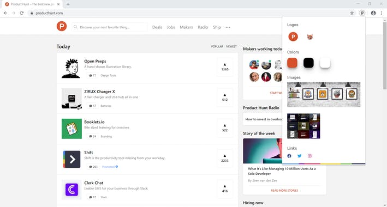
Task: Click the first maker avatar with green dot
Action: click(x=254, y=65)
